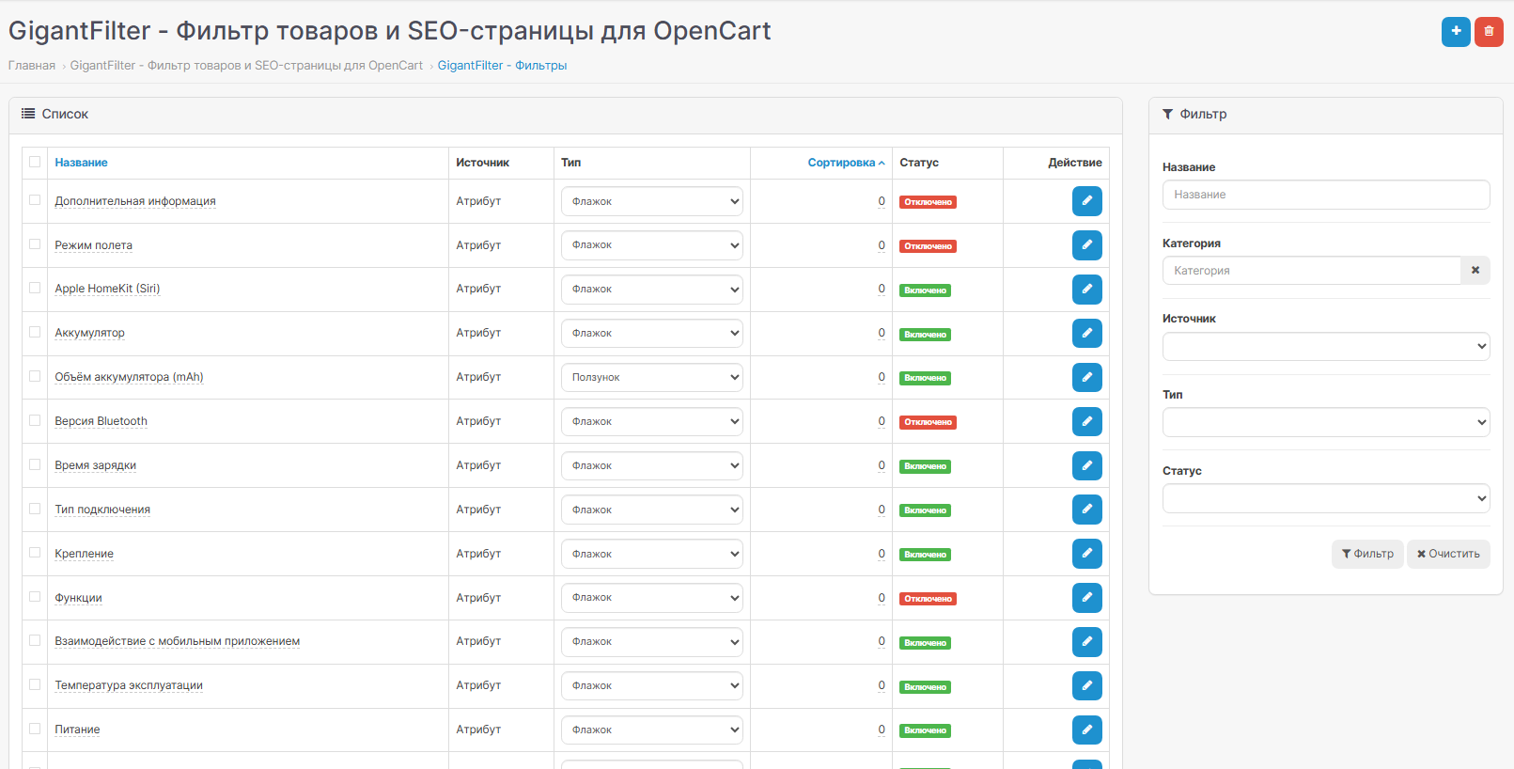Check the Питание row checkbox
Image resolution: width=1514 pixels, height=769 pixels.
(x=35, y=729)
